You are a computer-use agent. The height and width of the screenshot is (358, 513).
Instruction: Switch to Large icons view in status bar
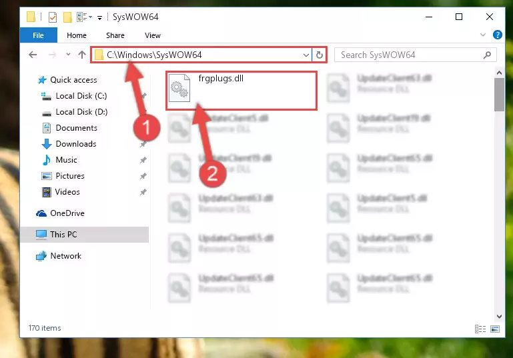pyautogui.click(x=495, y=329)
